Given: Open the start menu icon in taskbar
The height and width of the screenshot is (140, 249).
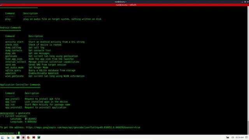Looking at the screenshot, I should pyautogui.click(x=2, y=137).
